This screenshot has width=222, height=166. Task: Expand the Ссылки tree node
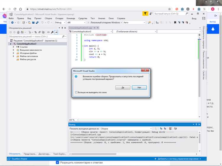13,47
